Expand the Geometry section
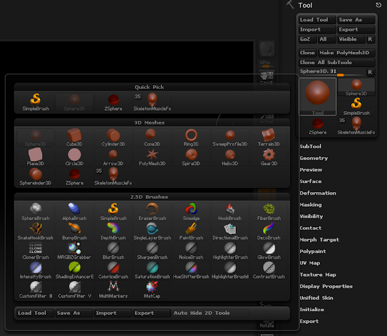This screenshot has height=336, width=387. pos(314,158)
